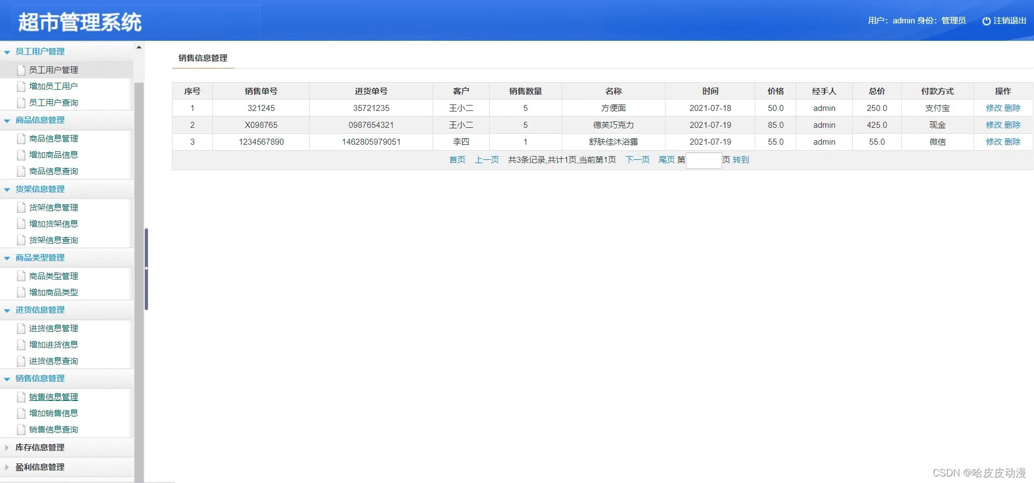Click the cell showing 舒肤佳沐浴露
Screen dimensions: 1034x483
613,142
